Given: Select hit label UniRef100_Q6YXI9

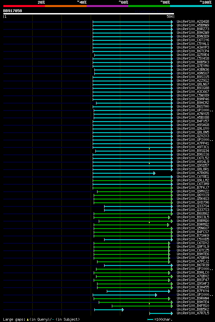Looking at the screenshot, I should (x=193, y=195).
